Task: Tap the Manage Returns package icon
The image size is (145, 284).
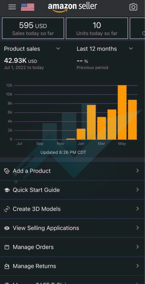Action: pyautogui.click(x=7, y=266)
